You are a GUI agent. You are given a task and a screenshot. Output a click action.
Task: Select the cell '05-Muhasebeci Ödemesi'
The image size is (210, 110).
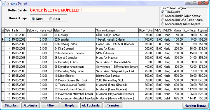click(x=74, y=53)
